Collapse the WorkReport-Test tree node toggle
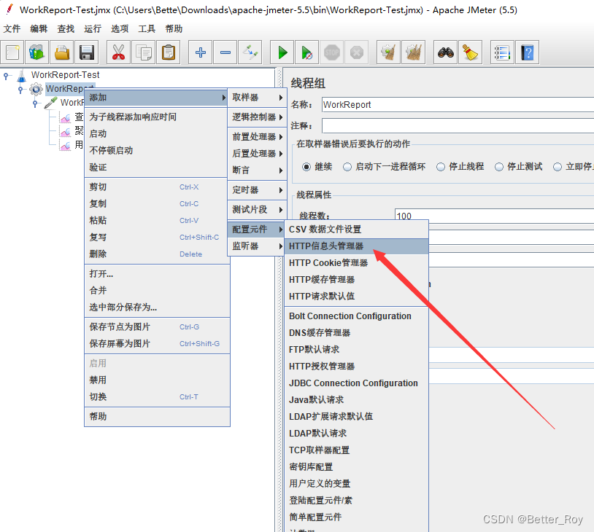The height and width of the screenshot is (532, 594). coord(6,76)
